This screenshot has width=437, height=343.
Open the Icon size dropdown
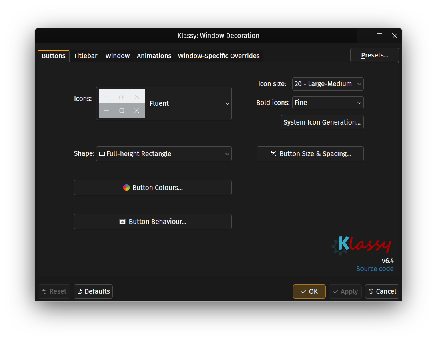point(328,84)
